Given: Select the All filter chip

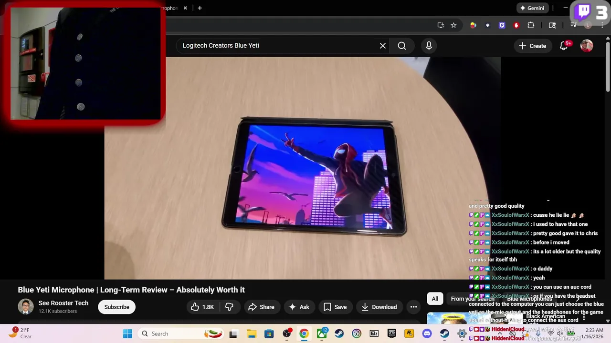Looking at the screenshot, I should pos(435,299).
